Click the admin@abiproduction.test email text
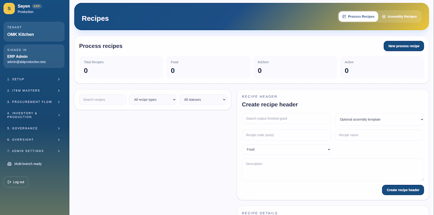Image resolution: width=434 pixels, height=215 pixels. (26, 62)
